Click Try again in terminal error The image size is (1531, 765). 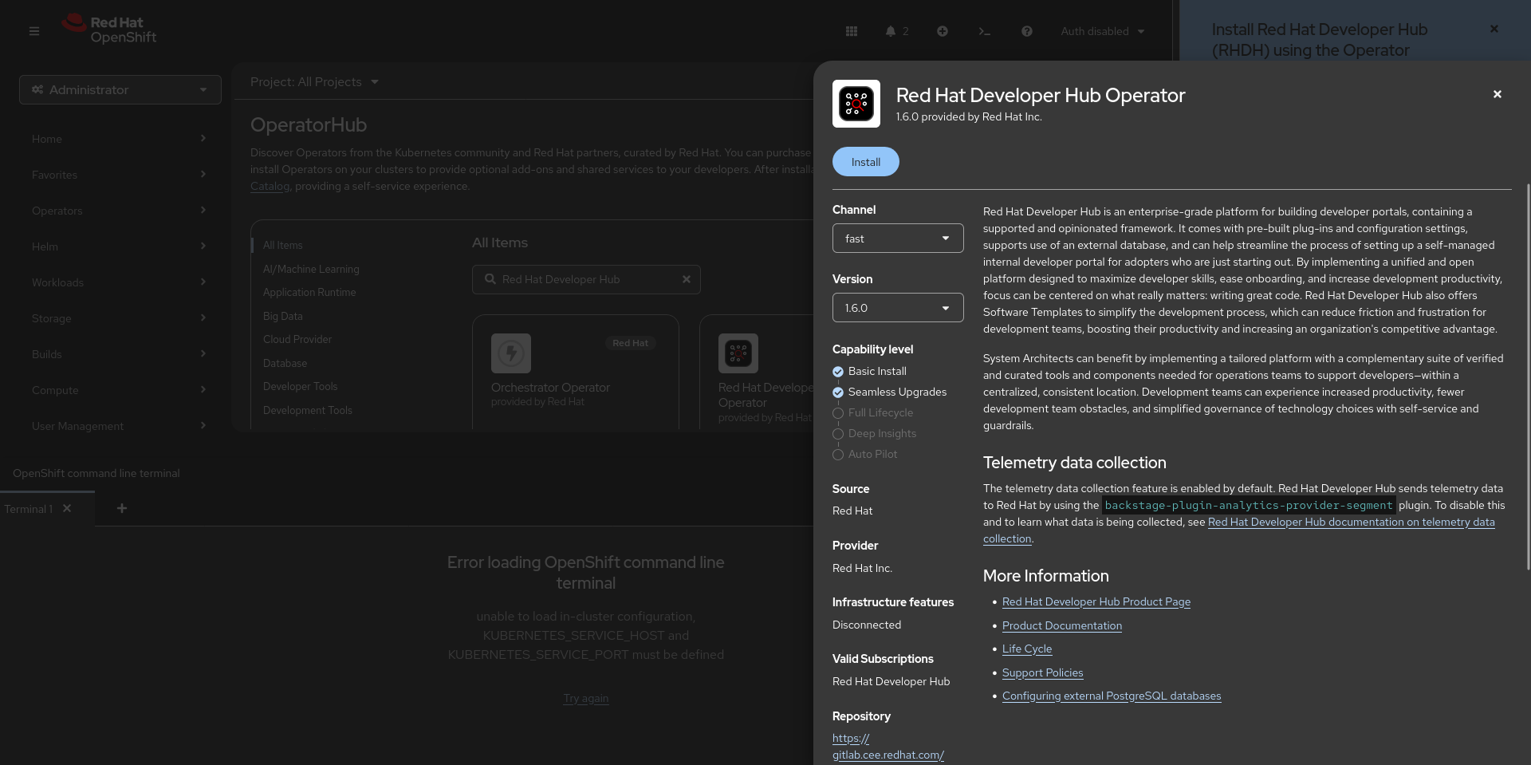click(x=586, y=698)
